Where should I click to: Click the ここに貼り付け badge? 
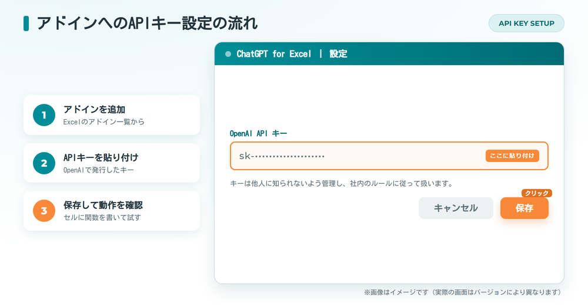coord(512,156)
